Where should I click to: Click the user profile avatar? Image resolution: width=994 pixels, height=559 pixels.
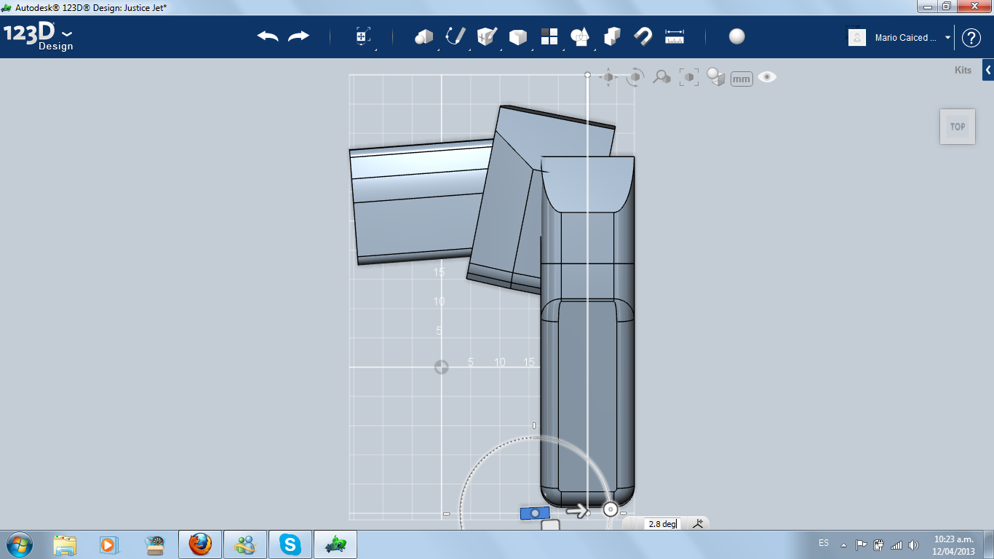tap(857, 37)
